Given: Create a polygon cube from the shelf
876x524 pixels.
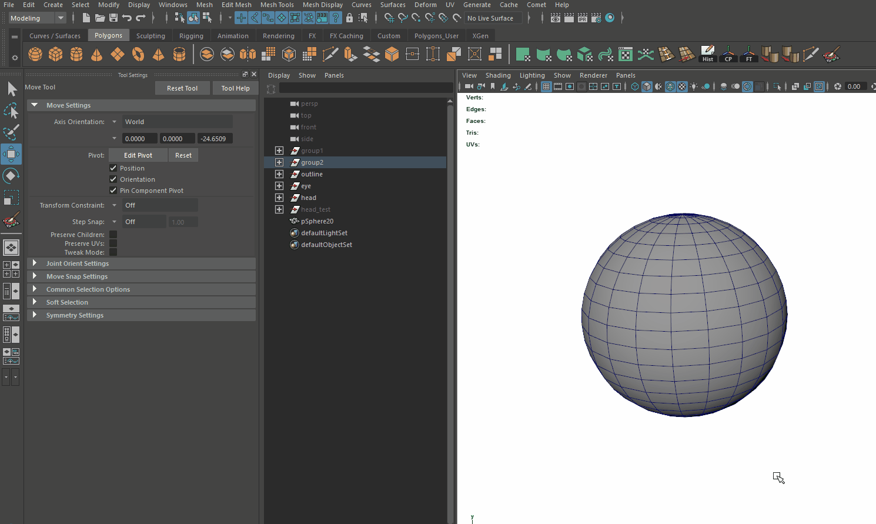Looking at the screenshot, I should pyautogui.click(x=56, y=55).
